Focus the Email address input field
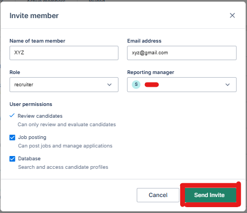Image resolution: width=247 pixels, height=213 pixels. tap(182, 53)
